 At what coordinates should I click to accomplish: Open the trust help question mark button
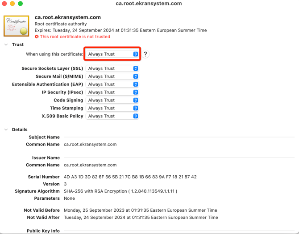[145, 54]
